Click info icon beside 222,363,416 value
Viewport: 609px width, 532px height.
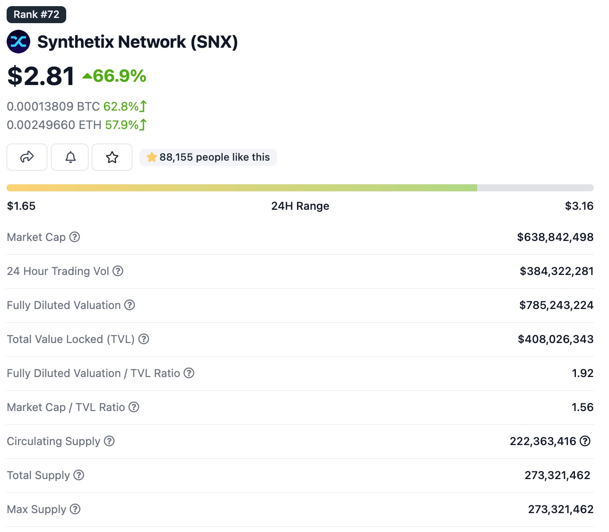coord(585,441)
